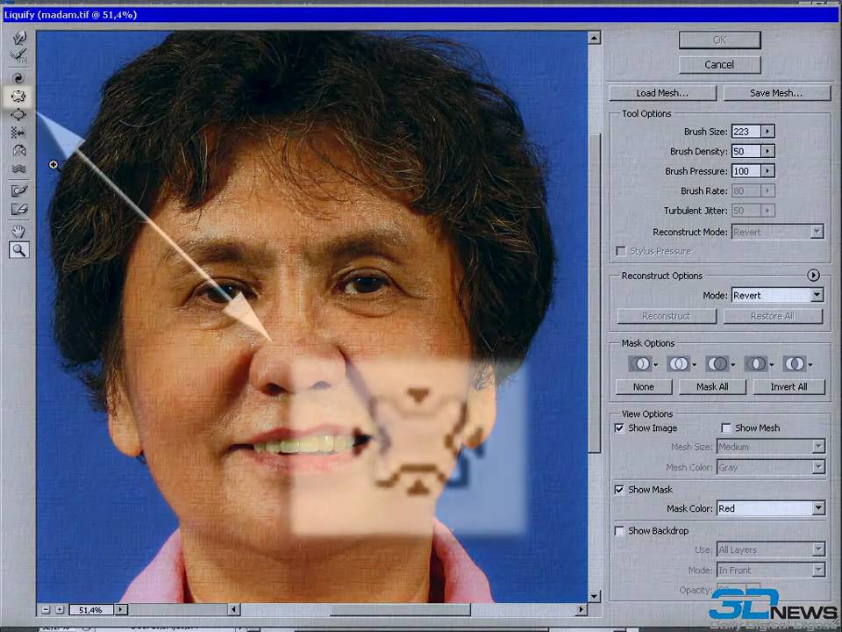Open the Reconstruct Mode dropdown in Tool Options
The width and height of the screenshot is (842, 632).
(x=817, y=232)
